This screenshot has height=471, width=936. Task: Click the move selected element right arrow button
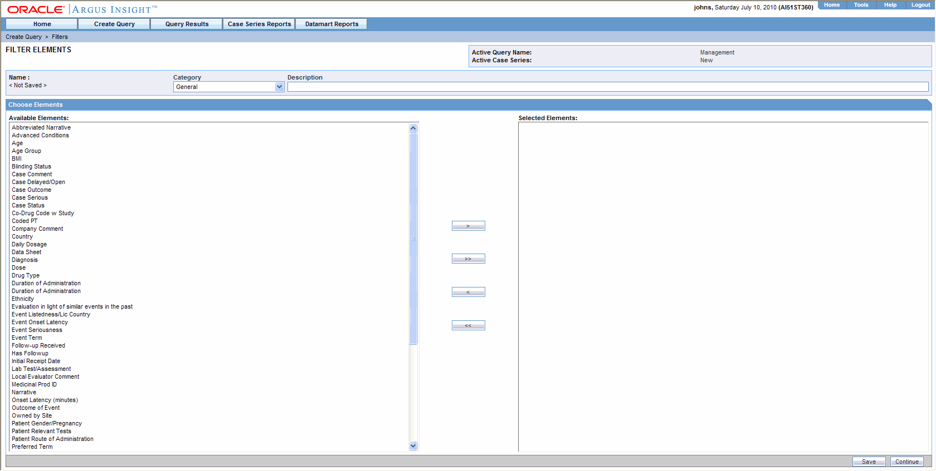point(468,226)
